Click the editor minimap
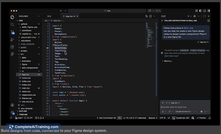This screenshot has width=221, height=134. click(x=150, y=35)
